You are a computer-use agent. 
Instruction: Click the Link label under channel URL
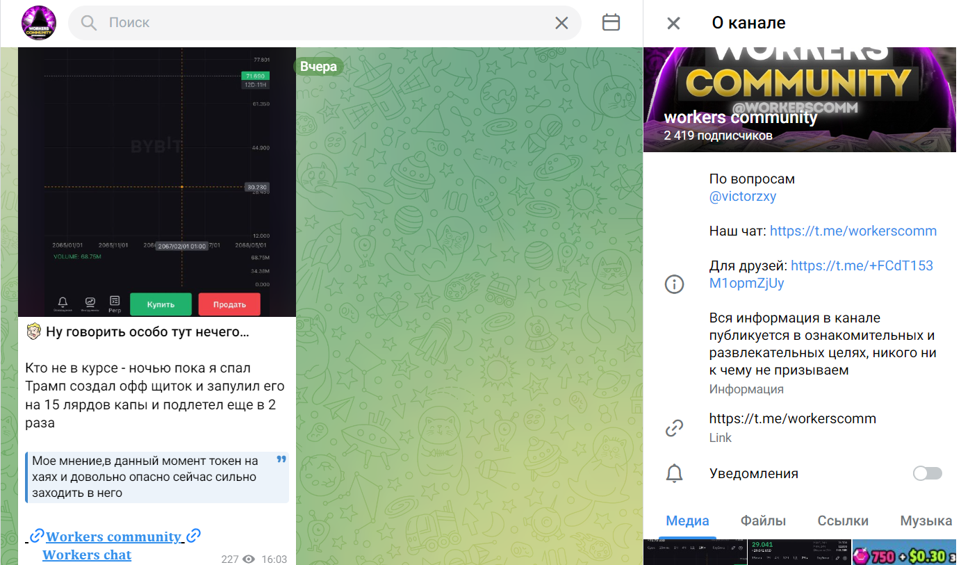pyautogui.click(x=721, y=438)
